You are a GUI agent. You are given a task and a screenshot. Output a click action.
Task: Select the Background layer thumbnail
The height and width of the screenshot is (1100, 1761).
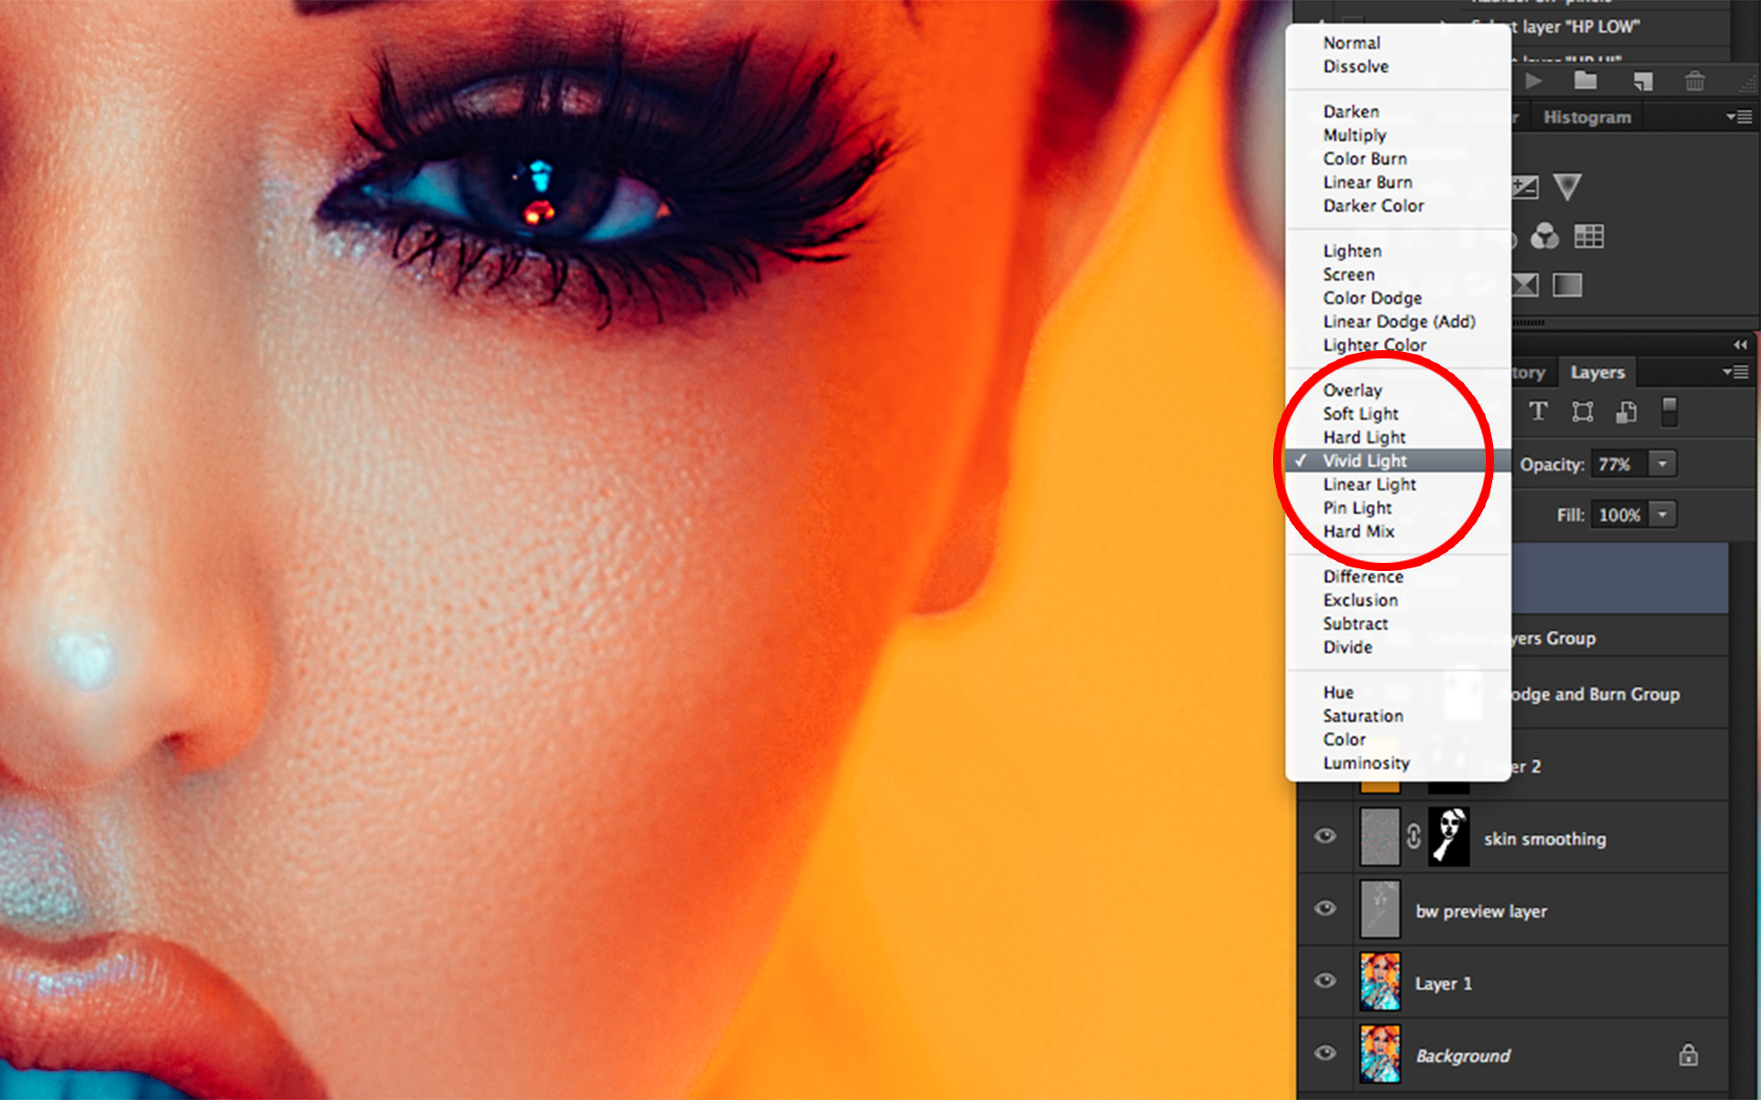1380,1053
